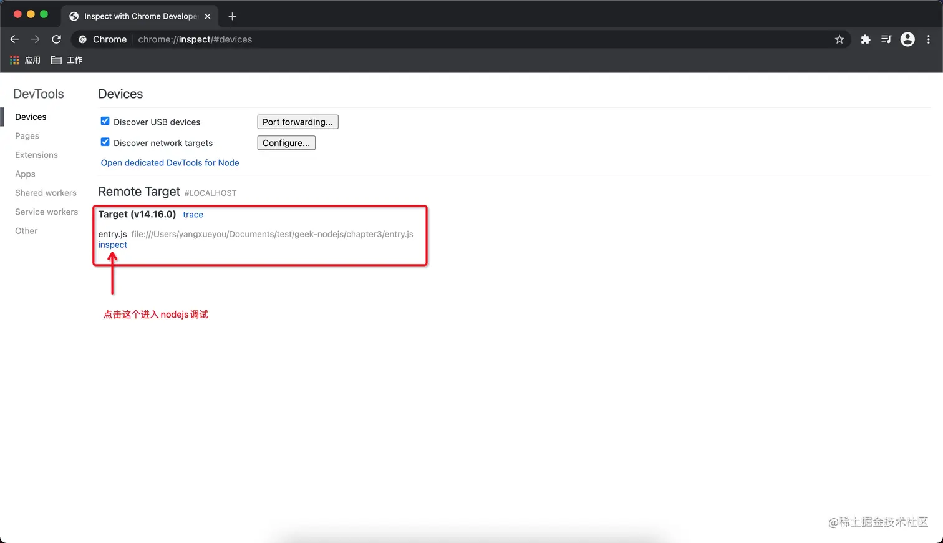Go forward using the browser forward arrow
Screen dimensions: 943x543
[x=36, y=39]
